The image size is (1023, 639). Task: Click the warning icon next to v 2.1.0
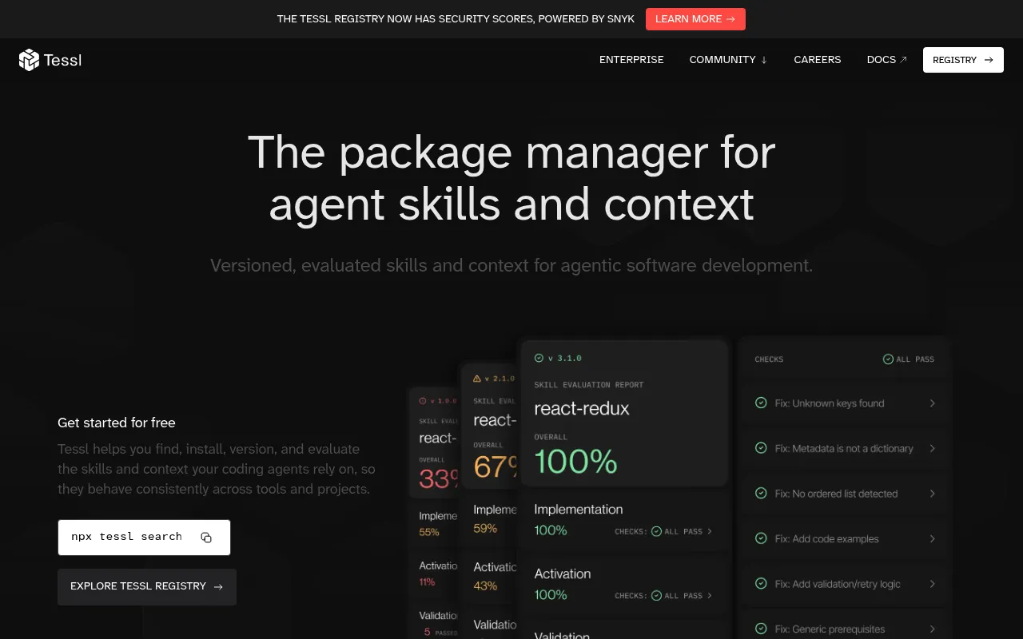[477, 379]
